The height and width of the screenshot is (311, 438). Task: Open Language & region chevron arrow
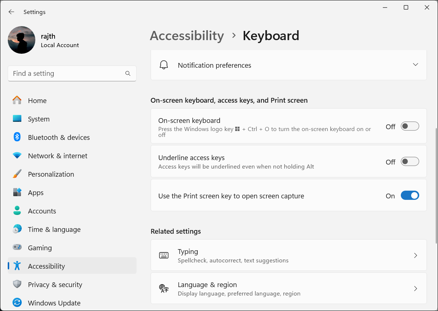(x=415, y=289)
